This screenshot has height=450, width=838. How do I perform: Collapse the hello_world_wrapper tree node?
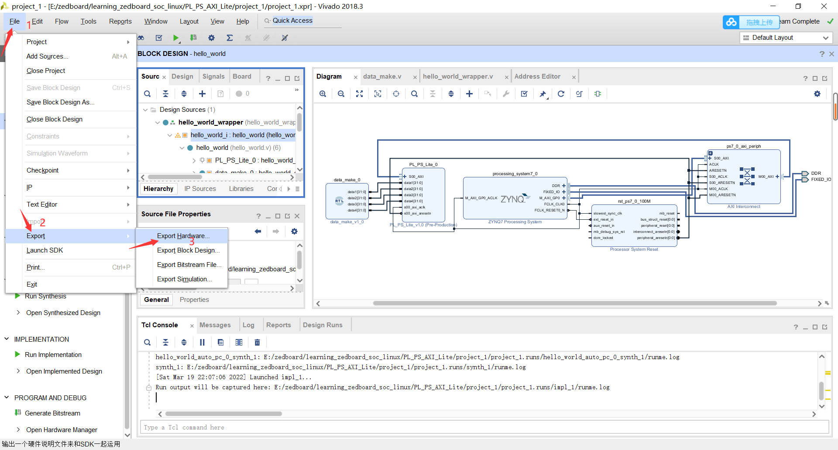tap(158, 122)
